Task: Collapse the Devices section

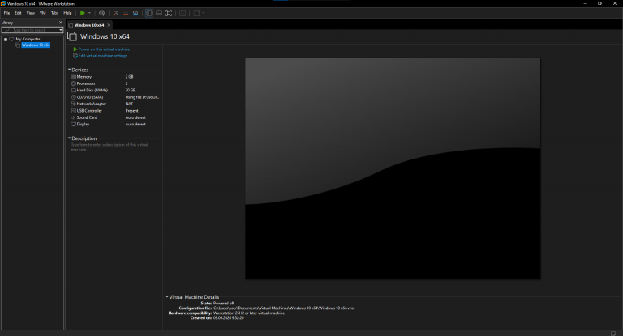Action: (69, 70)
